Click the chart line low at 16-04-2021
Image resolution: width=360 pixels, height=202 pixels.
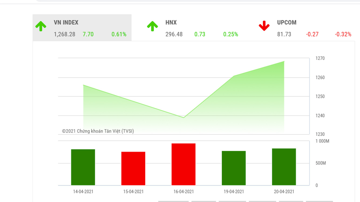184,118
